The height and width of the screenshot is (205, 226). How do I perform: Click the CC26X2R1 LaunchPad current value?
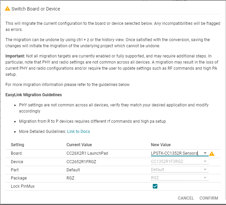click(x=87, y=153)
